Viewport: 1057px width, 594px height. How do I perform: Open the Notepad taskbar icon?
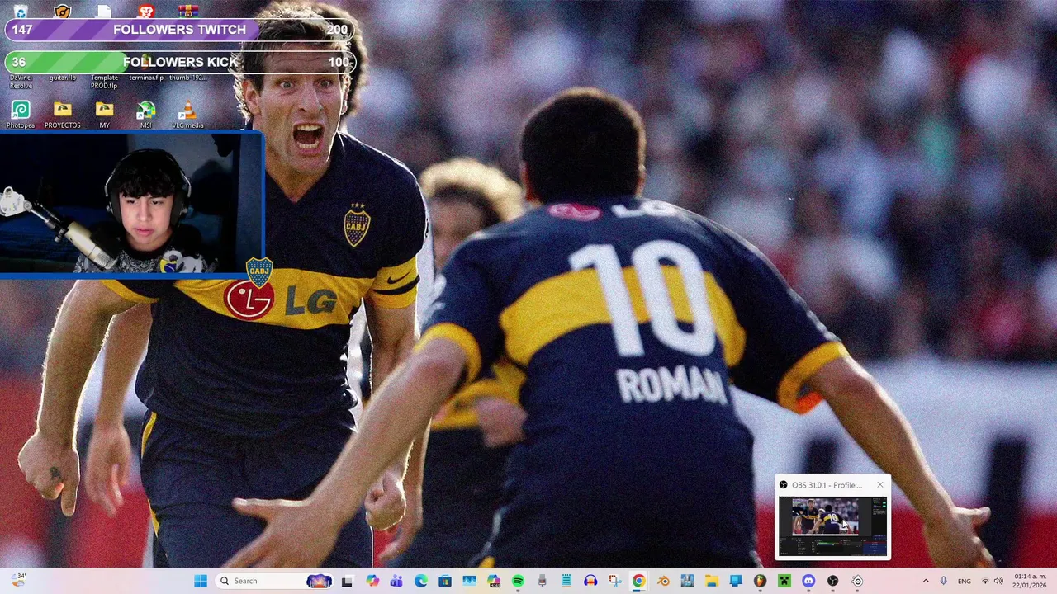(x=566, y=581)
